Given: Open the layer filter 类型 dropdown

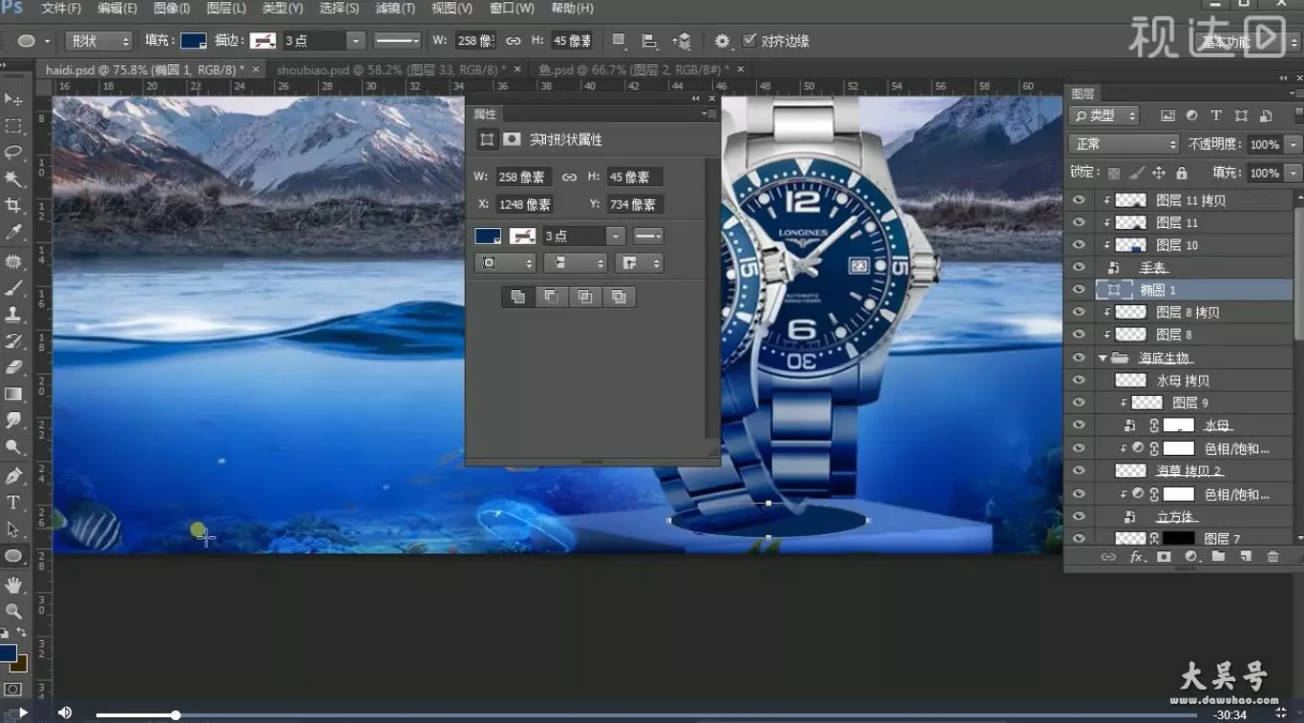Looking at the screenshot, I should pos(1104,115).
